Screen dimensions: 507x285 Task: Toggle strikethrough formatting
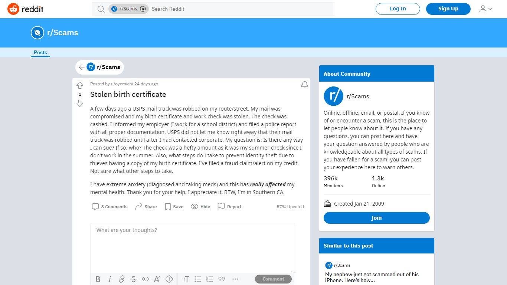click(134, 279)
